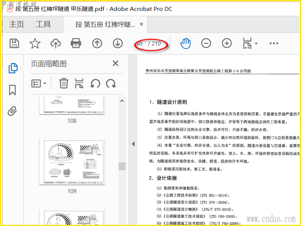Click the page label 109
The width and height of the screenshot is (301, 226).
click(x=72, y=191)
